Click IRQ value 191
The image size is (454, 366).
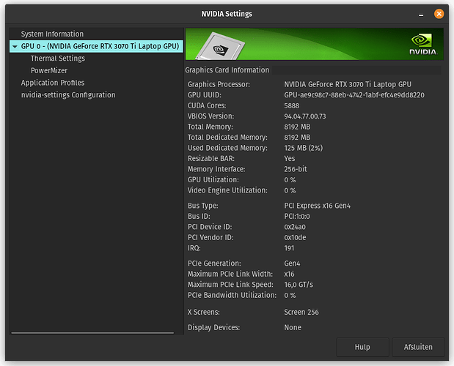pyautogui.click(x=289, y=248)
